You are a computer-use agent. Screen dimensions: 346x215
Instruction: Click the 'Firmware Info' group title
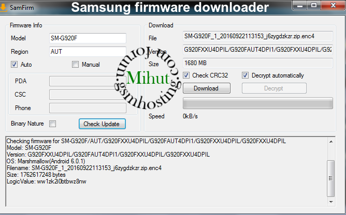click(26, 25)
